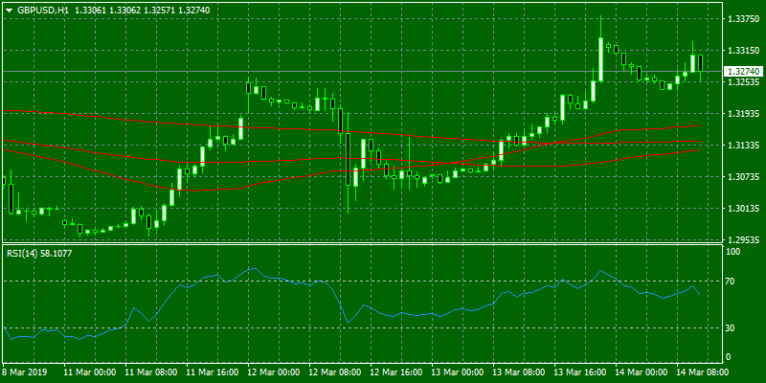
Task: Click RSI scale level 0
Action: [730, 357]
